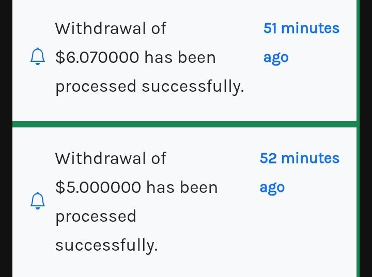Open the "52 minutes" timestamp link
The image size is (372, 277).
(299, 158)
